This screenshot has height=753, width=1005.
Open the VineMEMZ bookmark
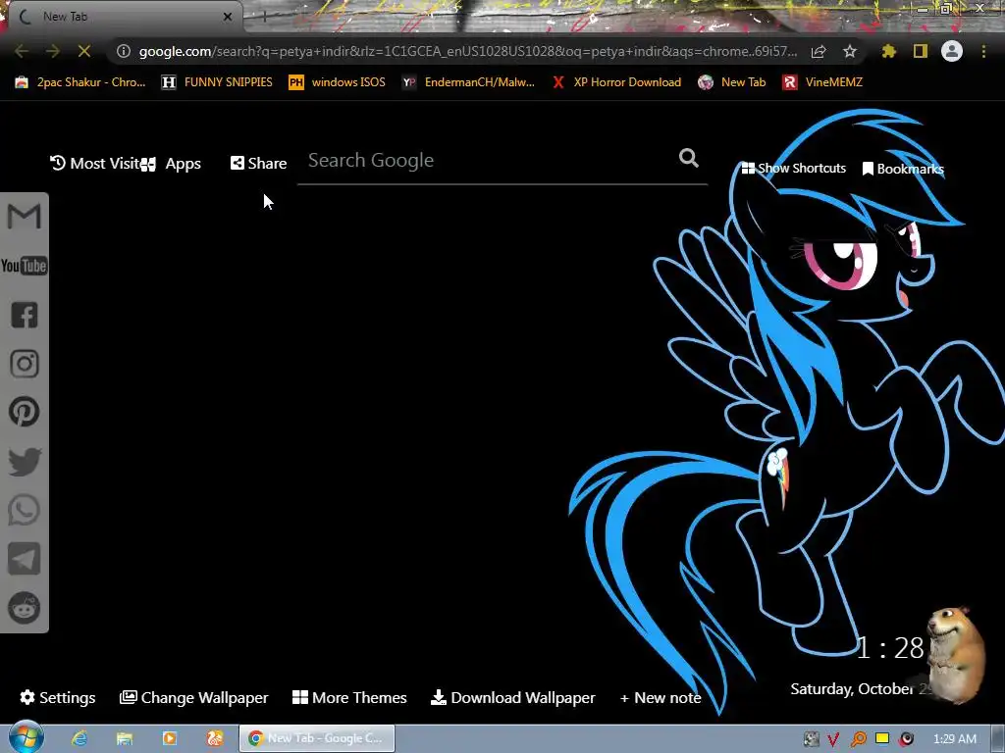coord(823,82)
